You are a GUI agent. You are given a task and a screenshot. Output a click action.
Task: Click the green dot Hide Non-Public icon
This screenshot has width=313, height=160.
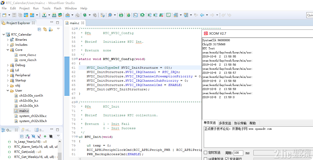(x=45, y=136)
